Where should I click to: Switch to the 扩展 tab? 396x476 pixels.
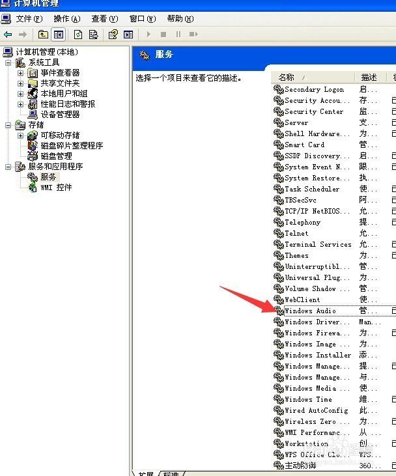(x=145, y=473)
